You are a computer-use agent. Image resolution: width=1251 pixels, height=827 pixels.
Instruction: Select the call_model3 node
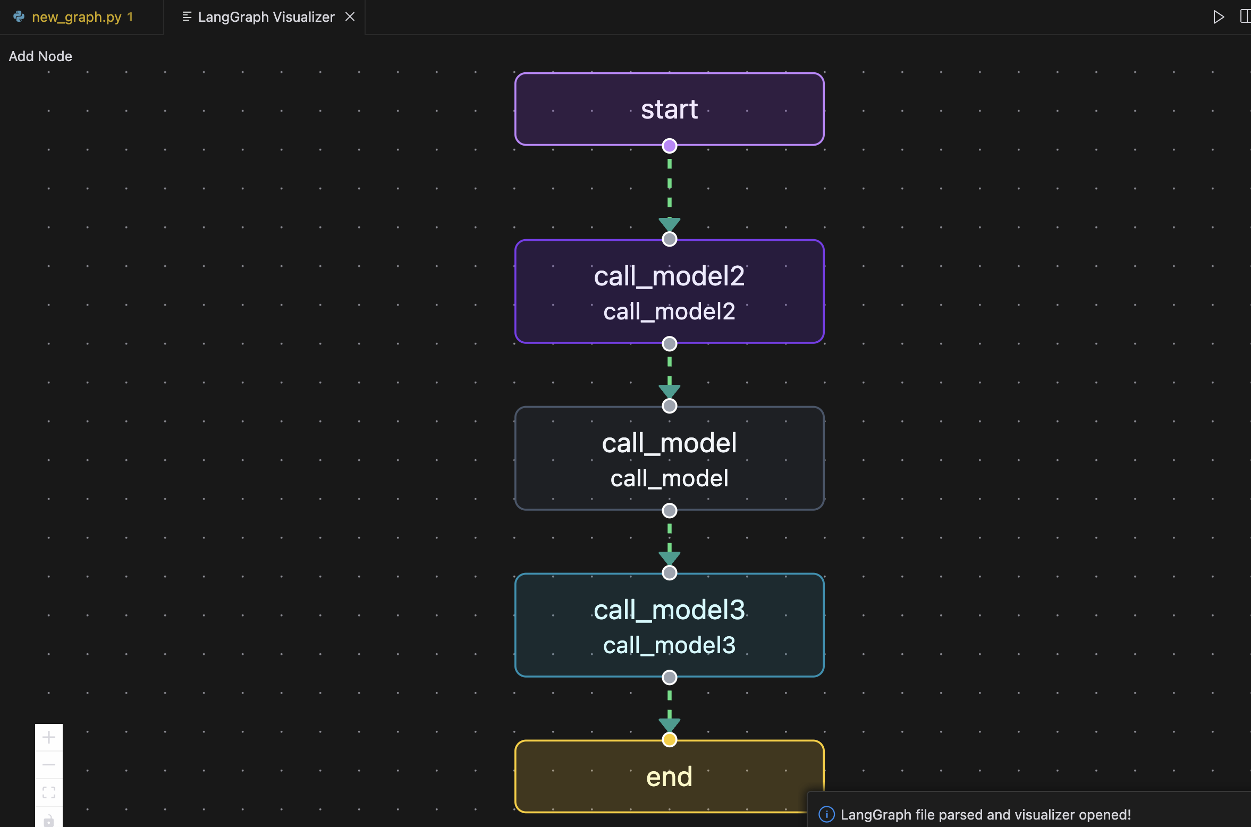pos(669,625)
